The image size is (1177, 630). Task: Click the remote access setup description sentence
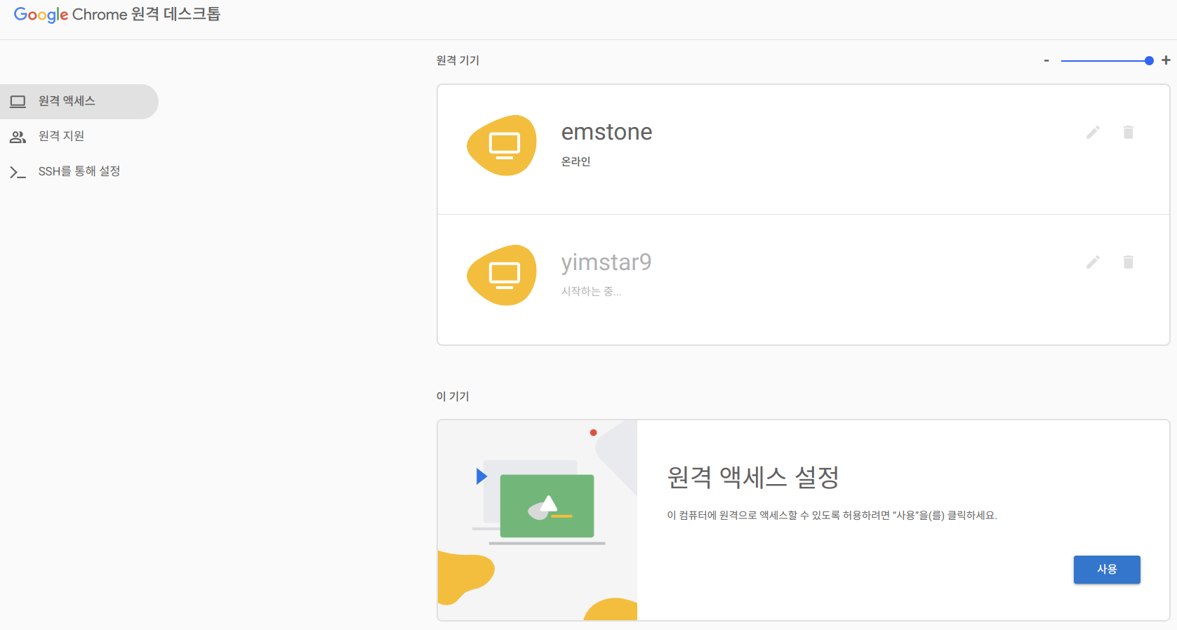pos(832,515)
